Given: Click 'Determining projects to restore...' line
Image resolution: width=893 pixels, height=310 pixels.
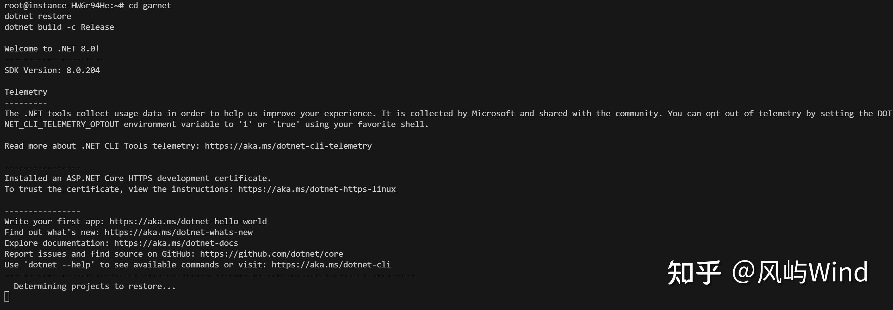Looking at the screenshot, I should 94,286.
